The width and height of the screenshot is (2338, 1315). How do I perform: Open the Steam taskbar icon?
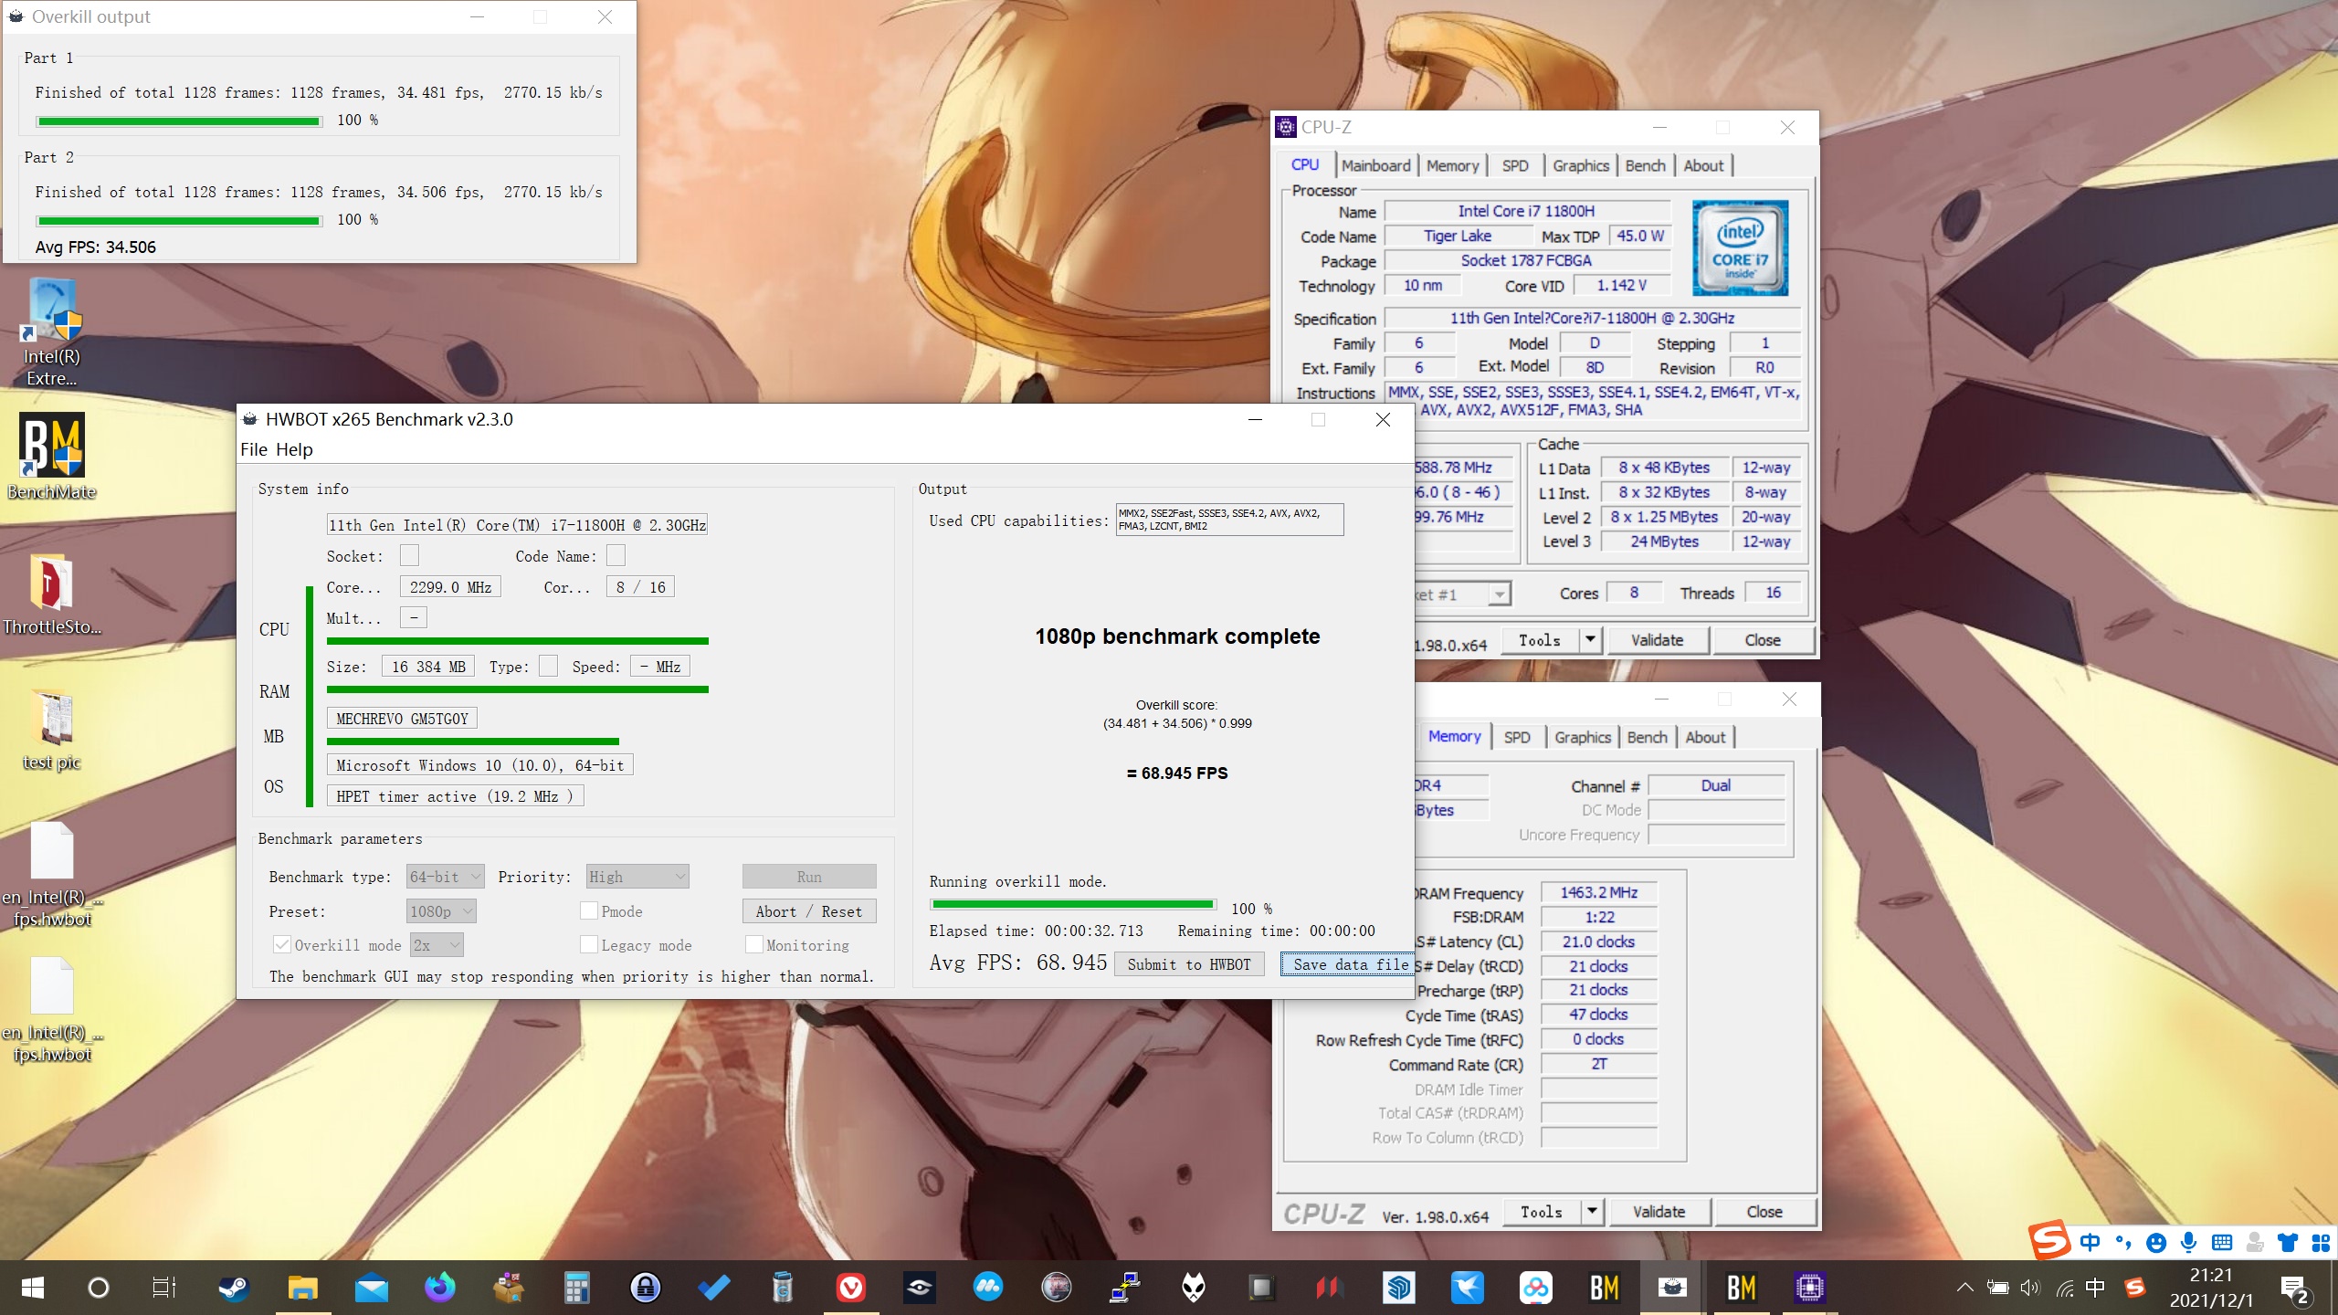(233, 1288)
